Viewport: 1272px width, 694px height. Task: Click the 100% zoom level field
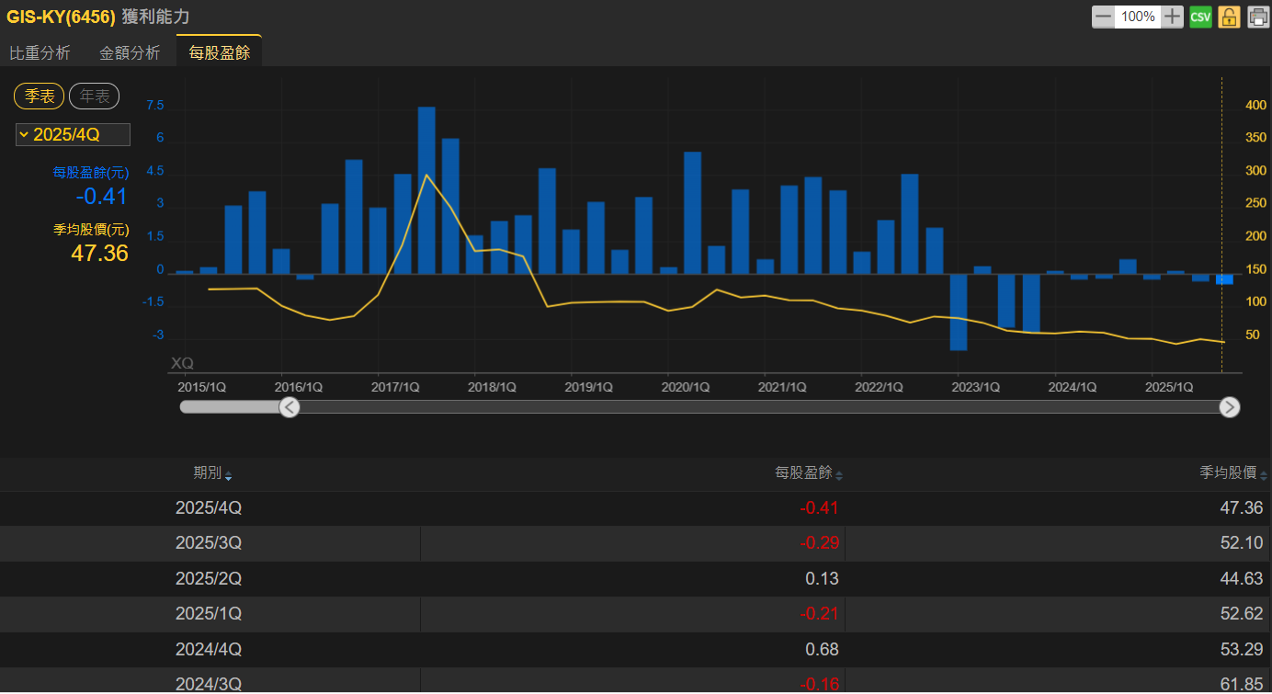tap(1138, 17)
